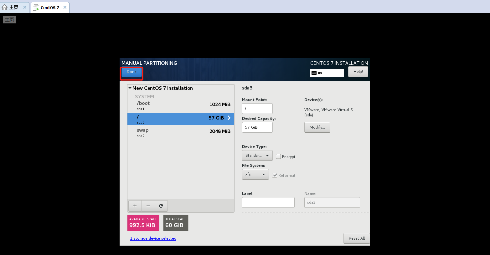The image size is (490, 255).
Task: Reload storage configuration from disk icon
Action: 161,206
